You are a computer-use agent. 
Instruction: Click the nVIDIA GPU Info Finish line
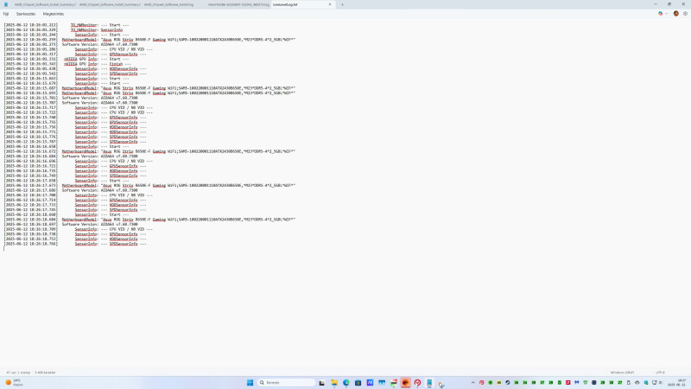pos(67,64)
